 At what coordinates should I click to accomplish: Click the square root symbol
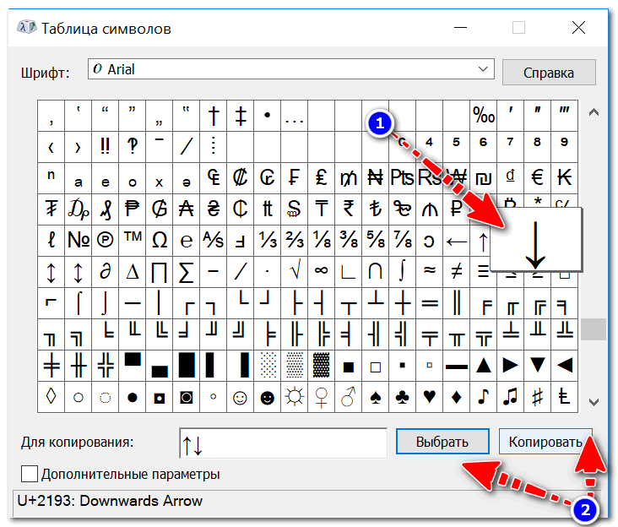click(295, 272)
